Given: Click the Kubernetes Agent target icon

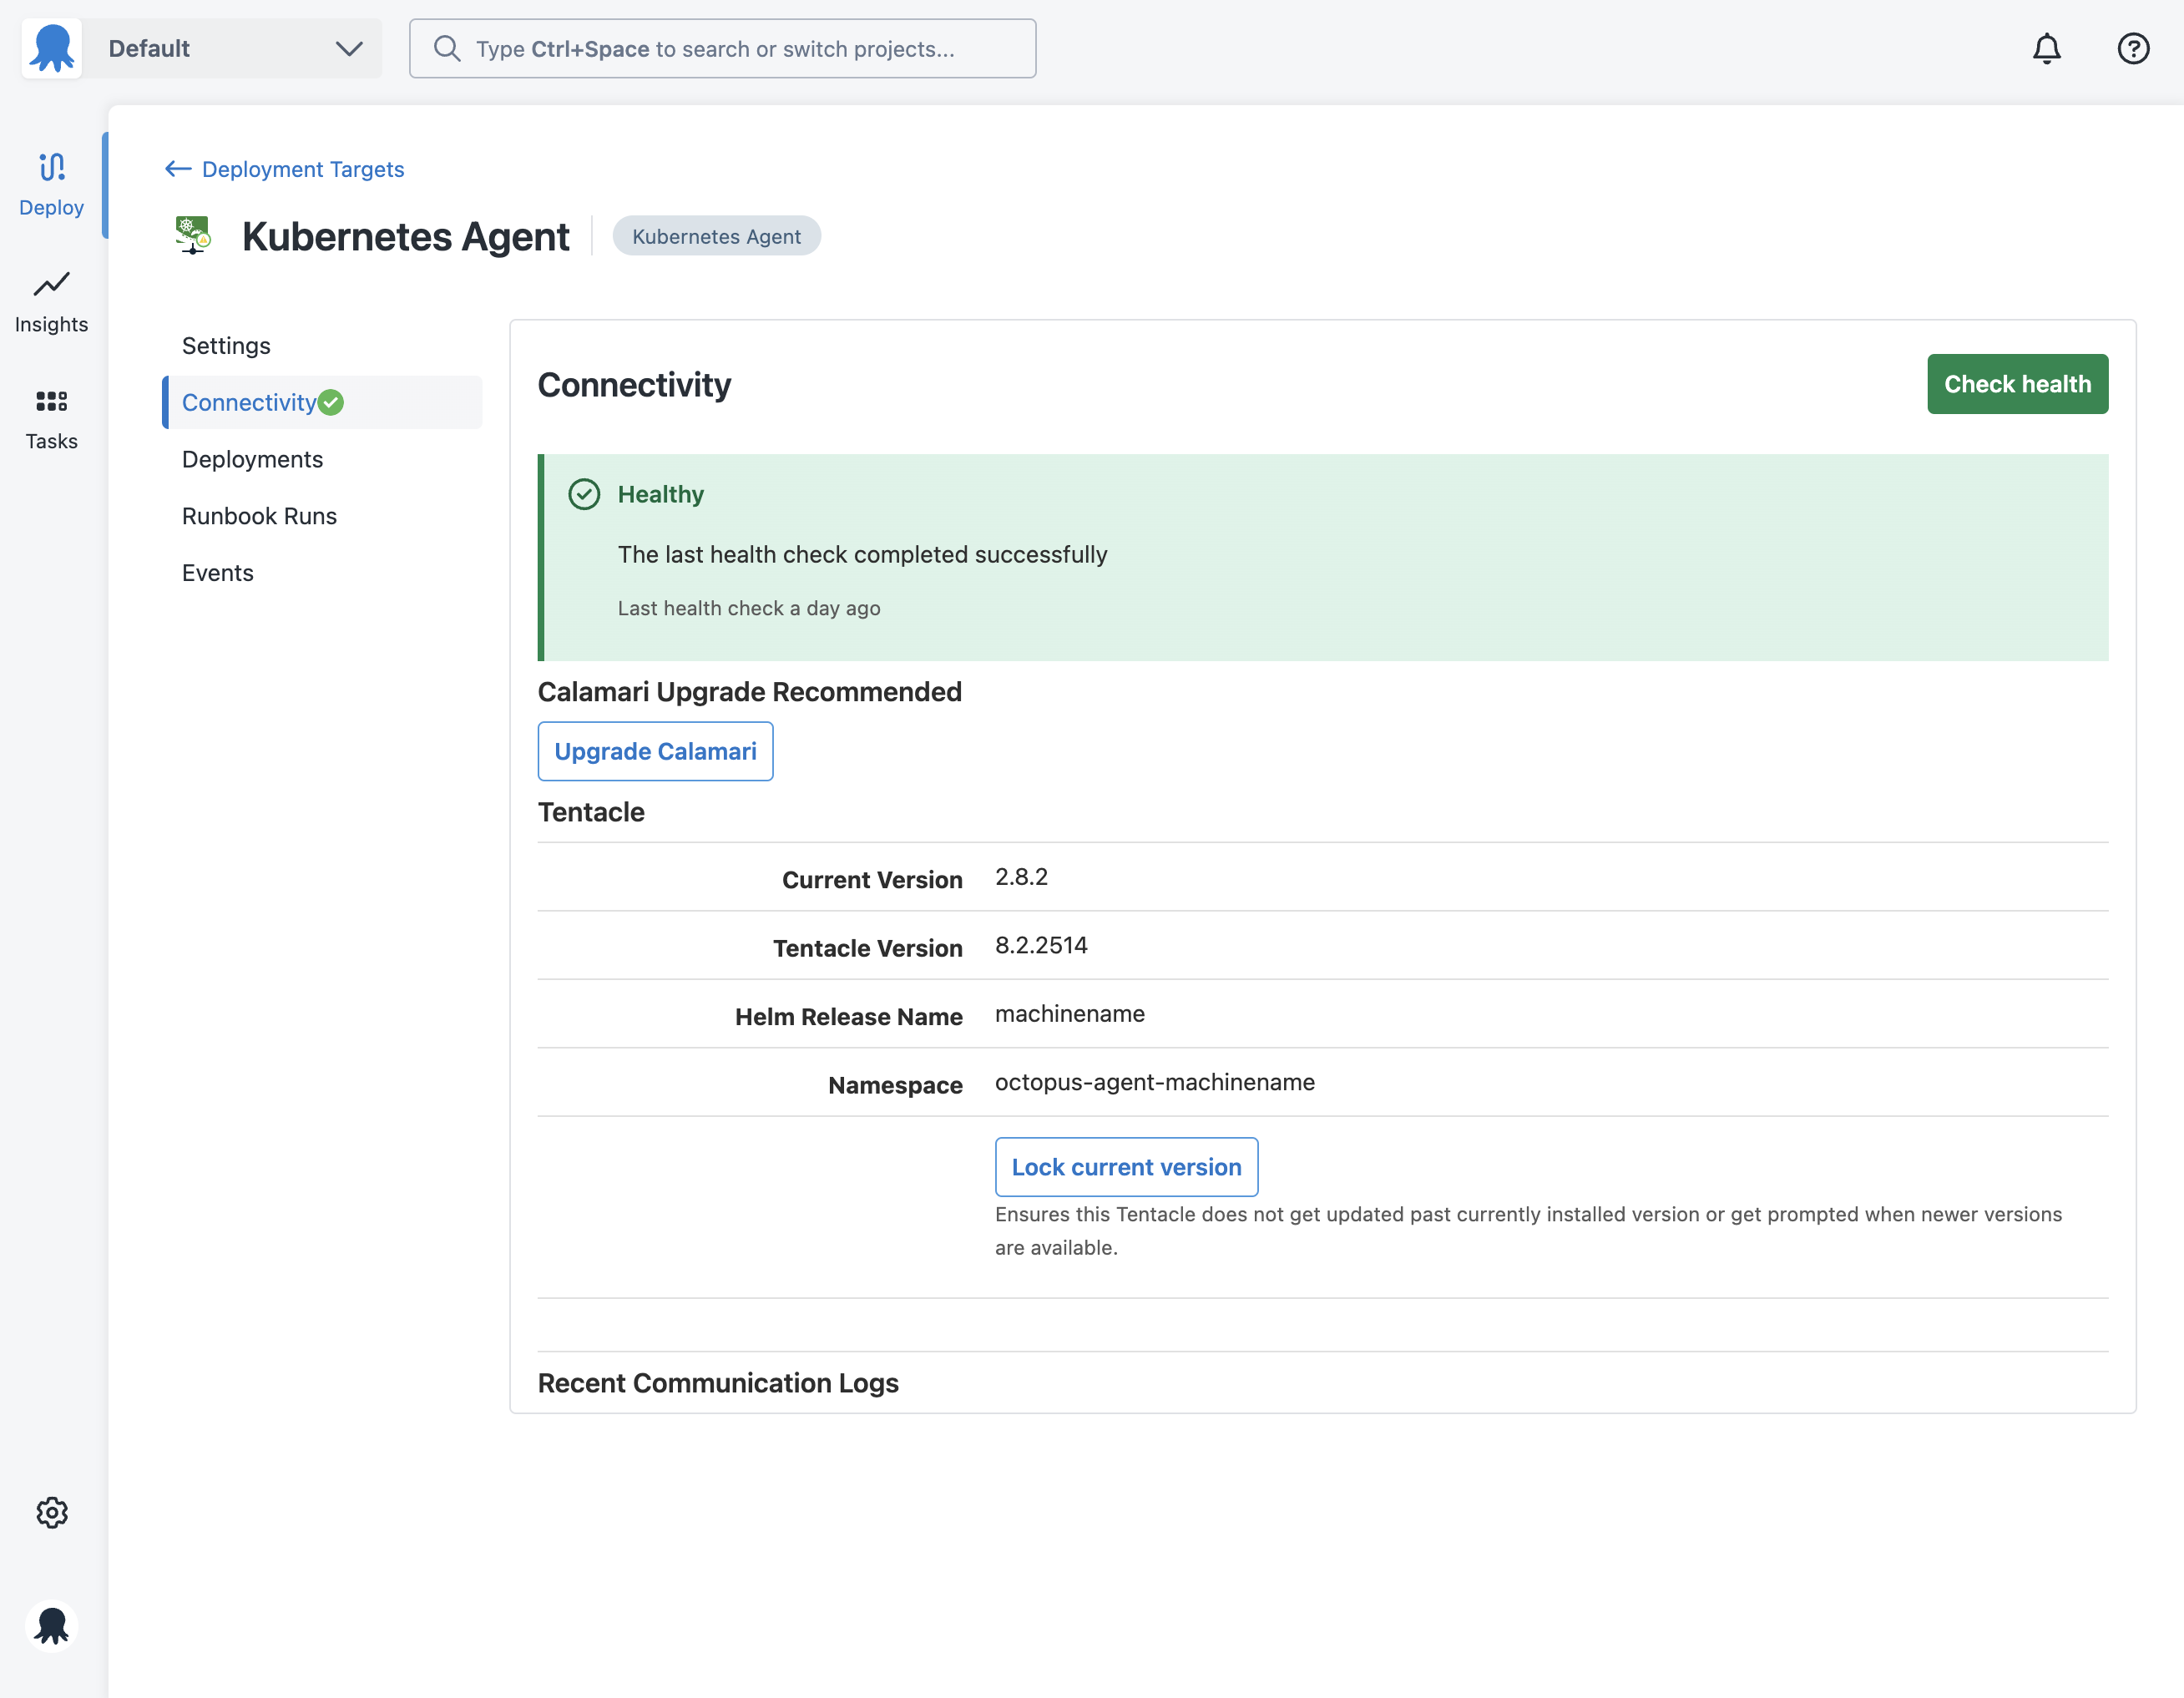Looking at the screenshot, I should [193, 236].
